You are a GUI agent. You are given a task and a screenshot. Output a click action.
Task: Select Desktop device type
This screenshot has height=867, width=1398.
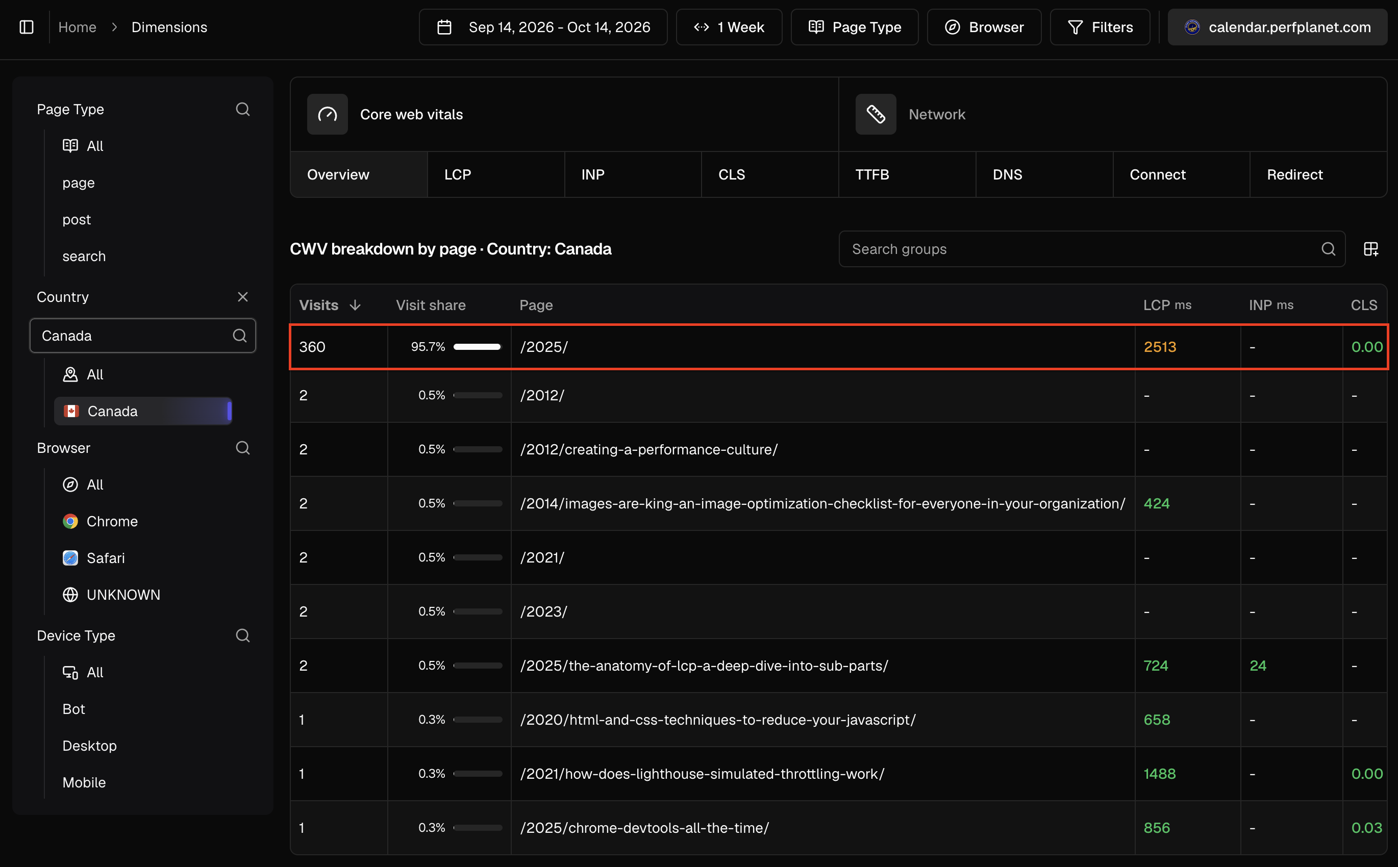pyautogui.click(x=89, y=746)
